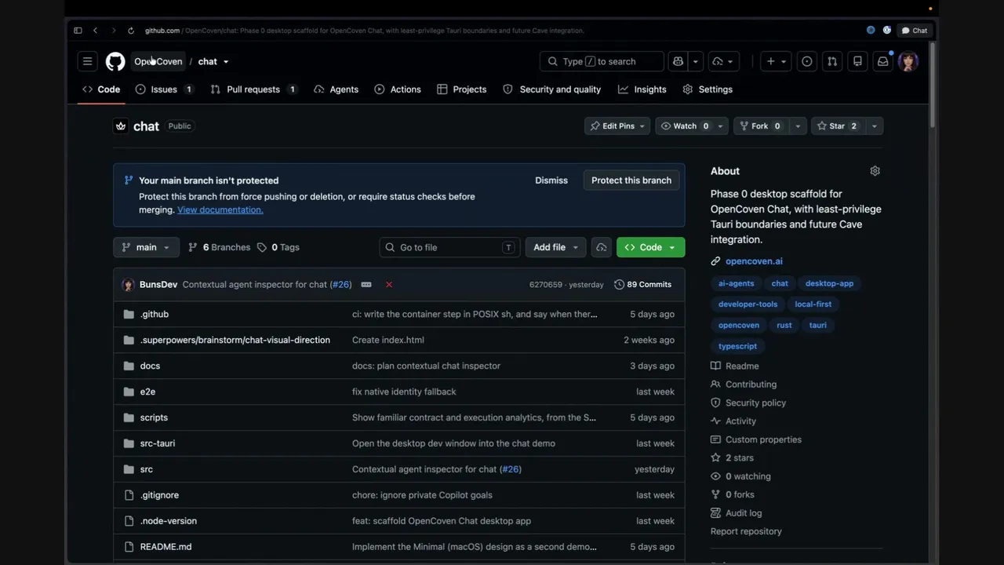Toggle the browser sidebar panel icon

[78, 31]
